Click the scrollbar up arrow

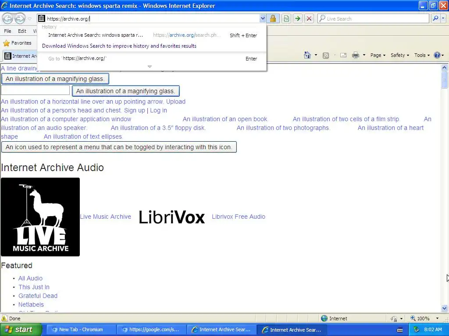(445, 68)
